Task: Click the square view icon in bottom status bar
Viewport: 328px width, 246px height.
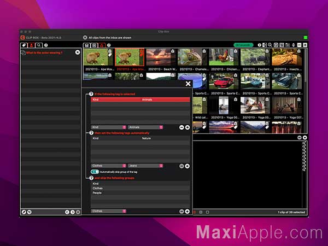Action: tap(207, 212)
